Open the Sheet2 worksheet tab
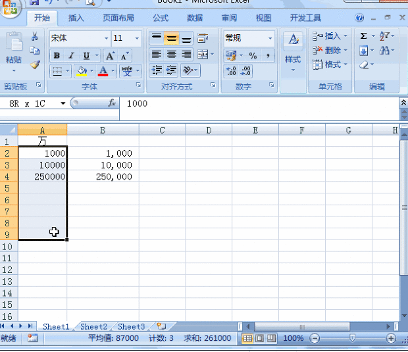Image resolution: width=408 pixels, height=352 pixels. click(93, 326)
